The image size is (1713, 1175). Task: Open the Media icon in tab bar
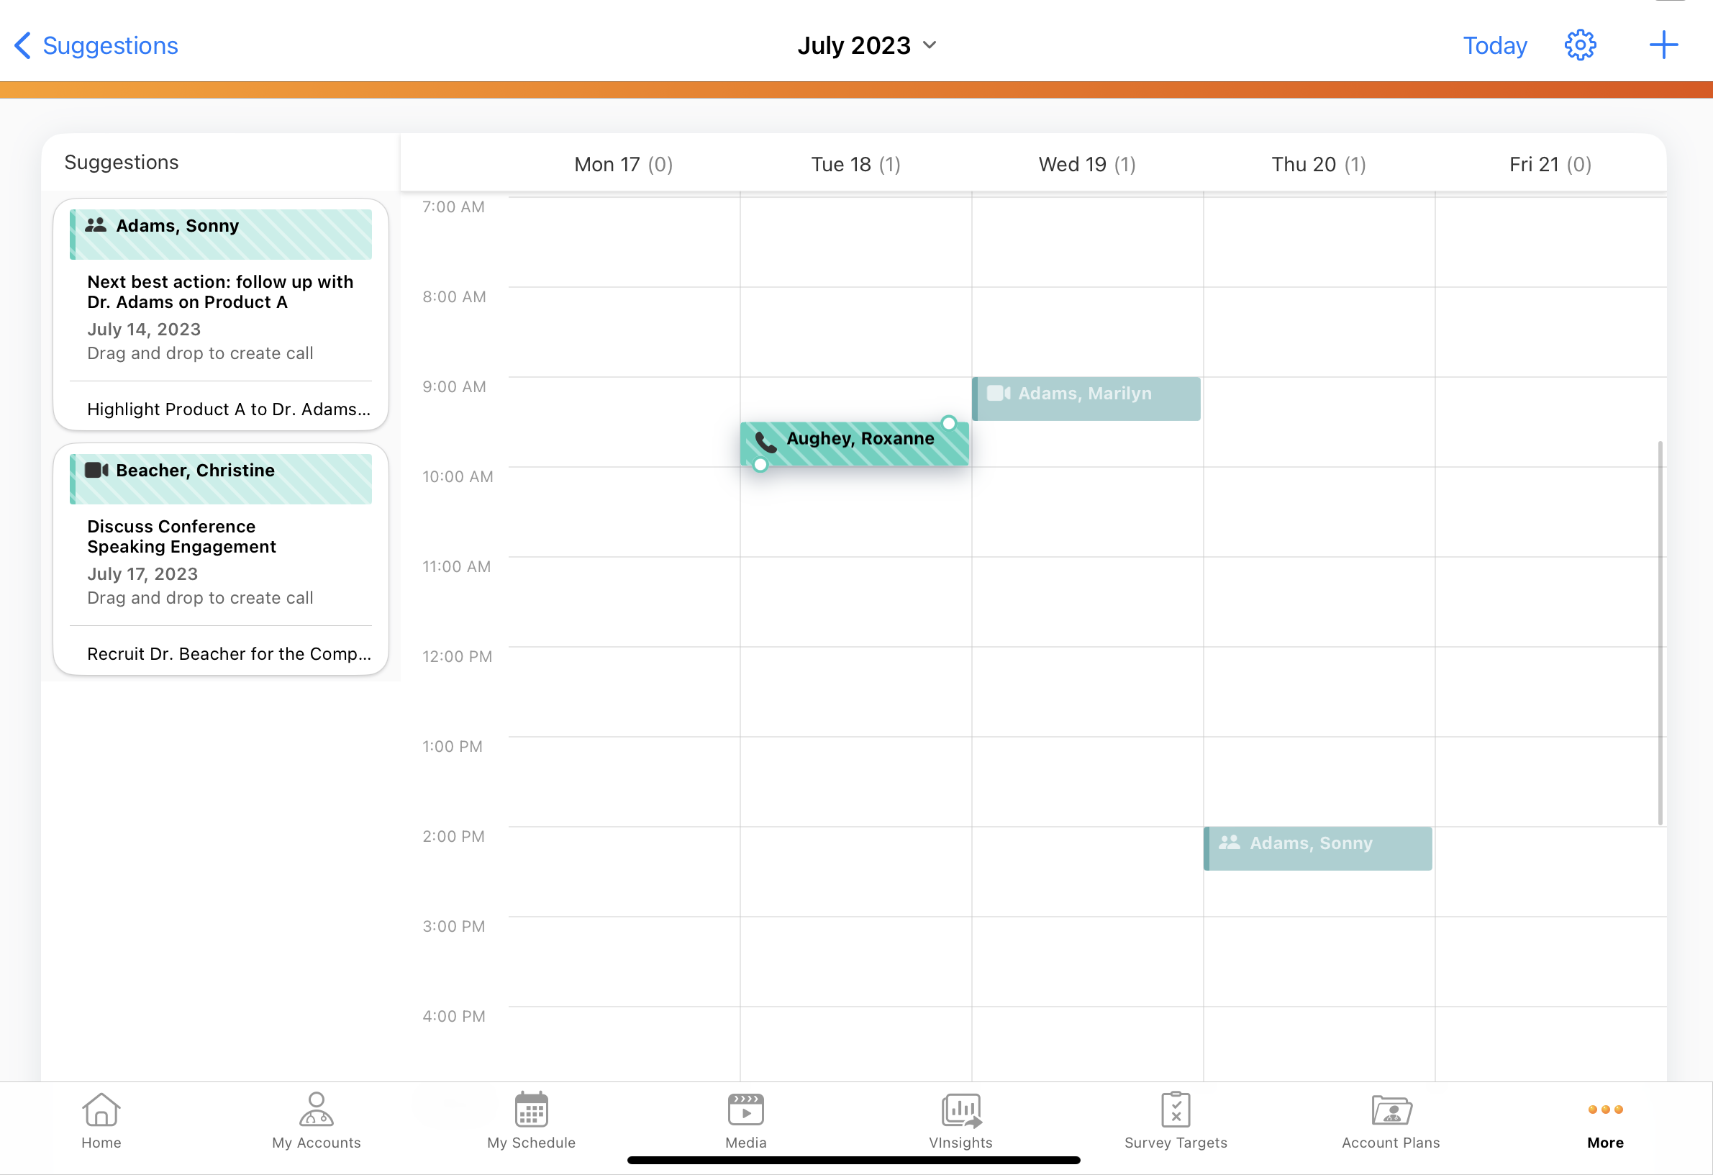[x=745, y=1110]
